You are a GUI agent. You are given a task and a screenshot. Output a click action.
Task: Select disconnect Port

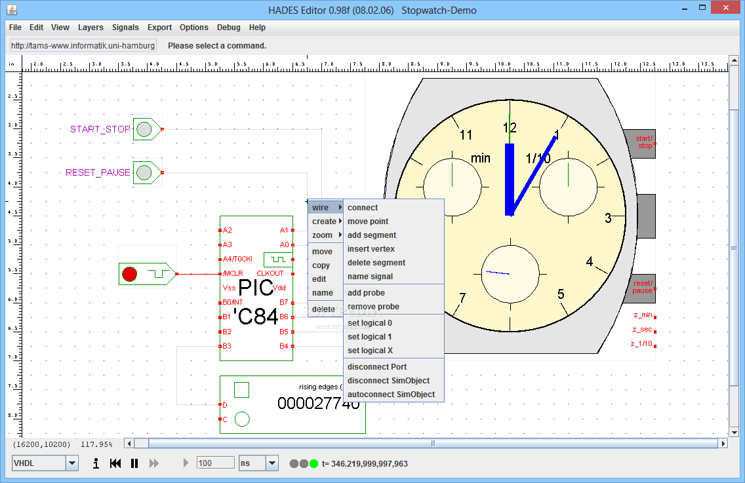pos(393,366)
